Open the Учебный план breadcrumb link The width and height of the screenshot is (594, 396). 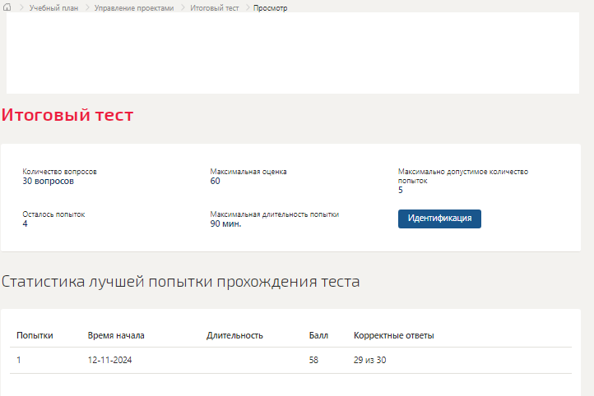[53, 7]
